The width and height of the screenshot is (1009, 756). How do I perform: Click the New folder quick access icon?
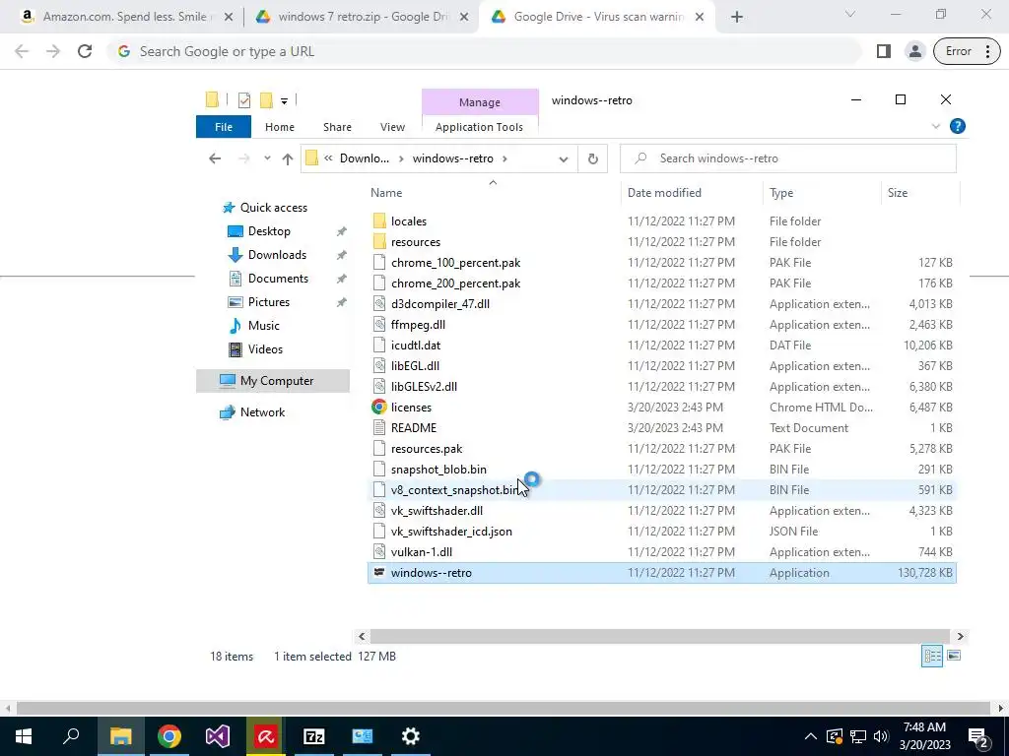coord(266,99)
